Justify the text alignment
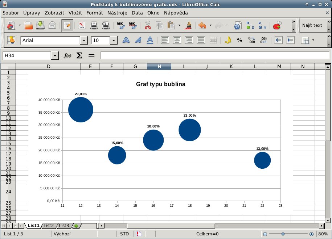This screenshot has height=239, width=332. coord(201,40)
